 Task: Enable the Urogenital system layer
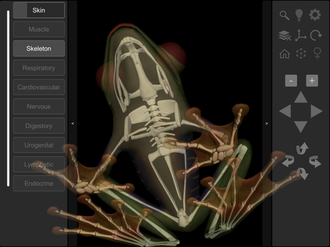39,145
